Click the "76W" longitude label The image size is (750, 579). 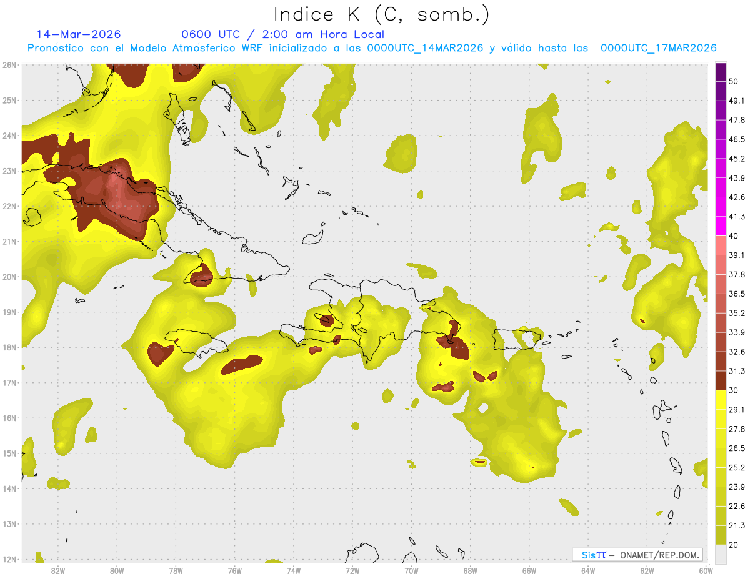coord(234,571)
